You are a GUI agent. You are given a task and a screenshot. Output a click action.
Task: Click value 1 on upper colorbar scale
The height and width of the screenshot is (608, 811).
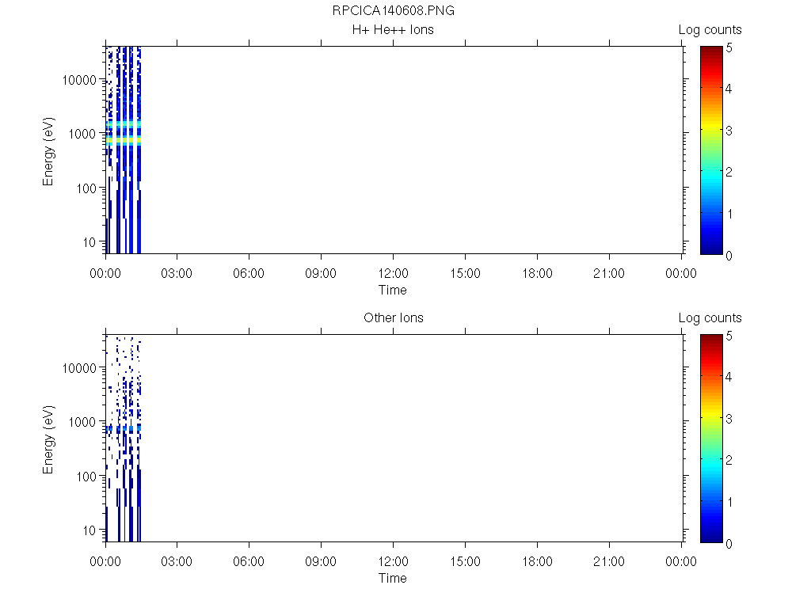tap(729, 214)
